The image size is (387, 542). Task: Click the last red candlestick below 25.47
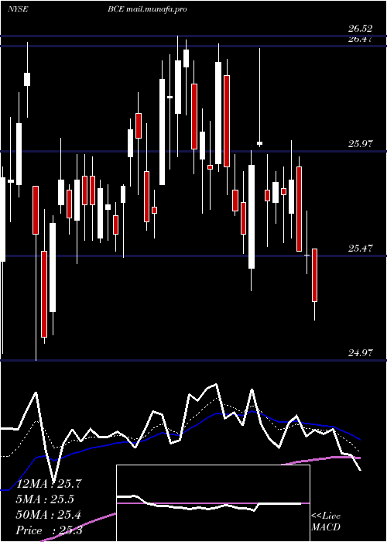tap(314, 275)
